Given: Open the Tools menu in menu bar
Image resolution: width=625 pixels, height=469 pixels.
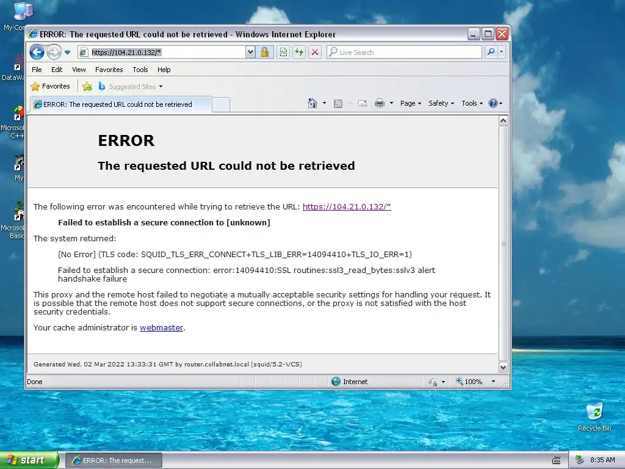Looking at the screenshot, I should (140, 70).
